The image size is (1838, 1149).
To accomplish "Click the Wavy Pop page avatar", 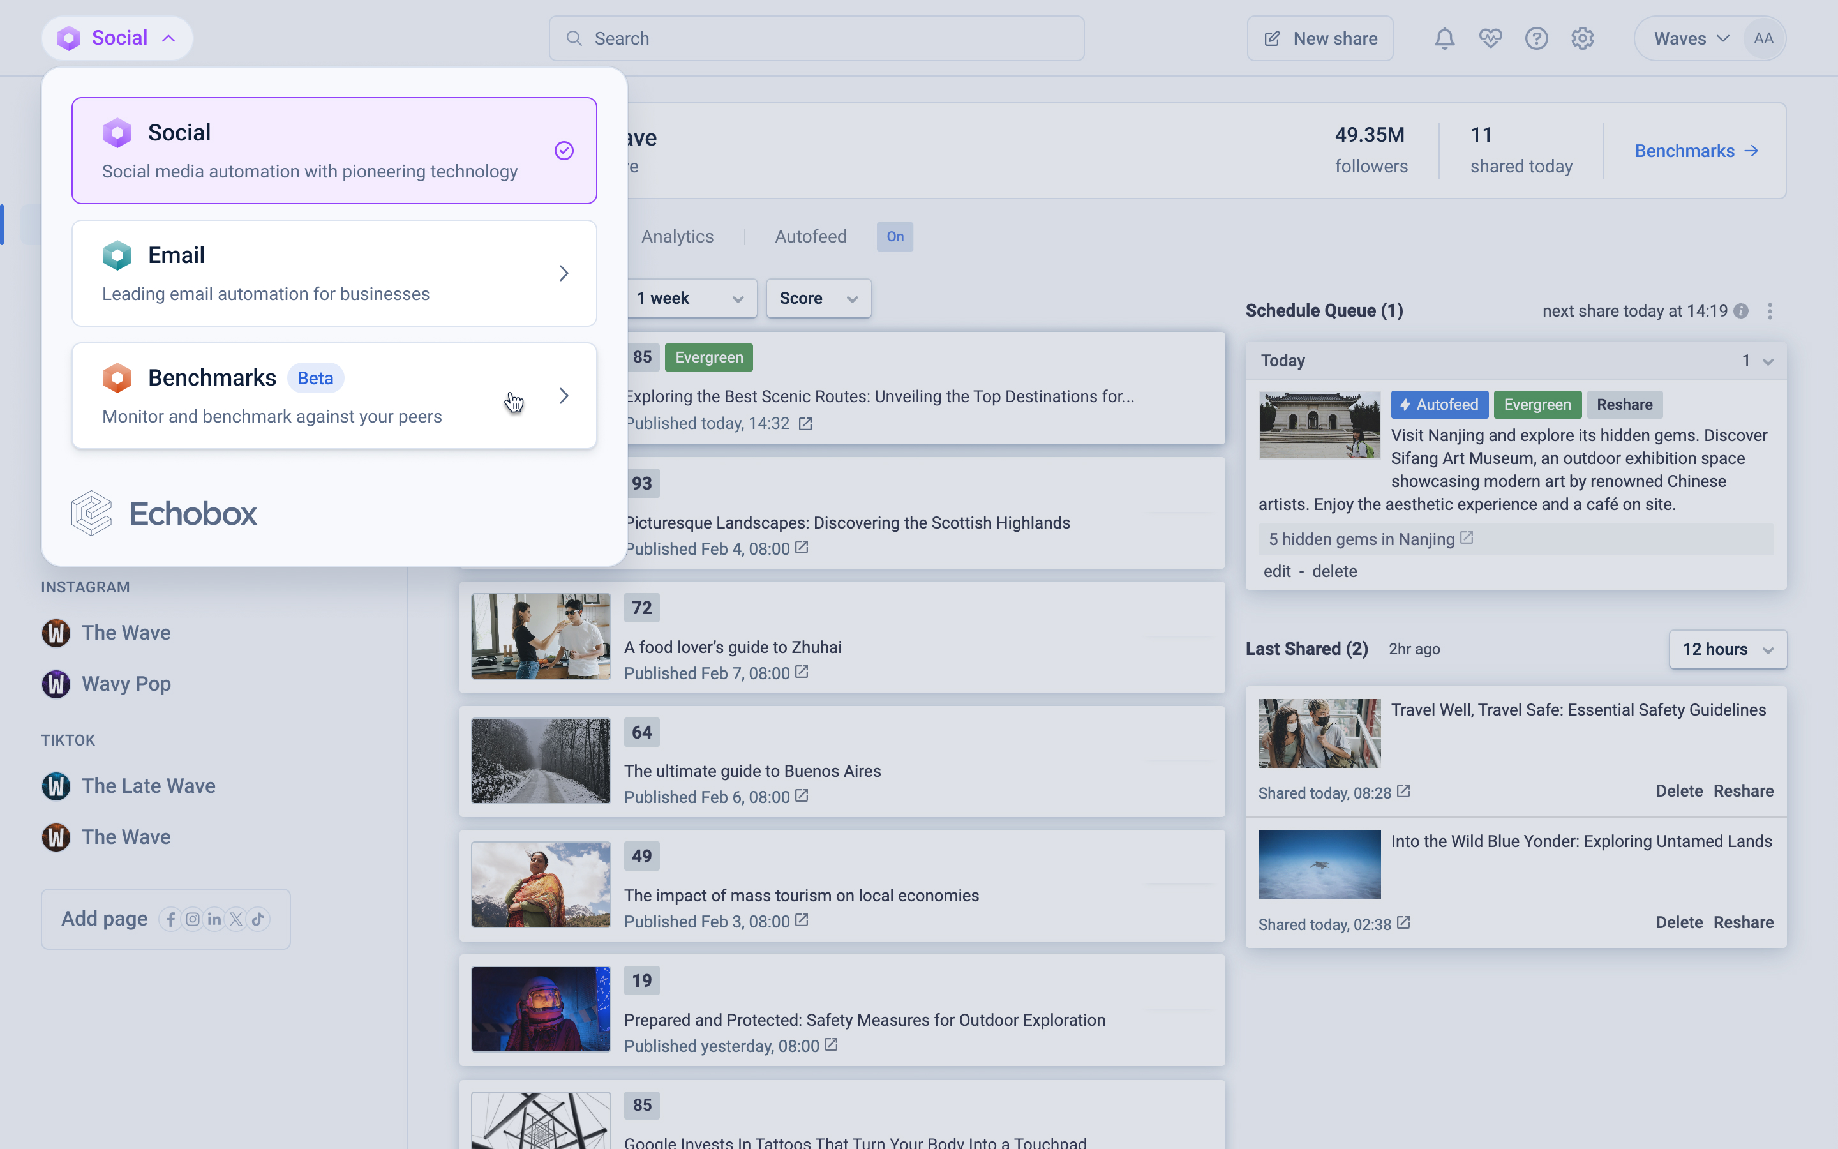I will click(x=56, y=684).
